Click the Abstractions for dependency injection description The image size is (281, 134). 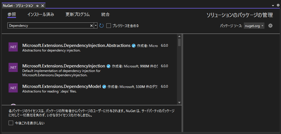[51, 50]
